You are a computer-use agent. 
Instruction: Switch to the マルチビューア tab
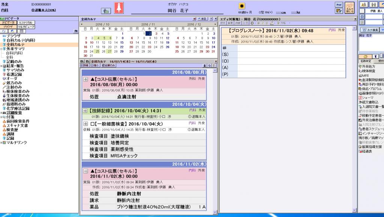26,27
